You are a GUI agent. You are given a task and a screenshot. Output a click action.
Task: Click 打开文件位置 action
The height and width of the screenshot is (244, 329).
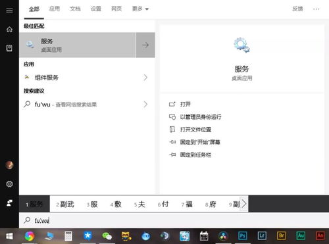[195, 130]
